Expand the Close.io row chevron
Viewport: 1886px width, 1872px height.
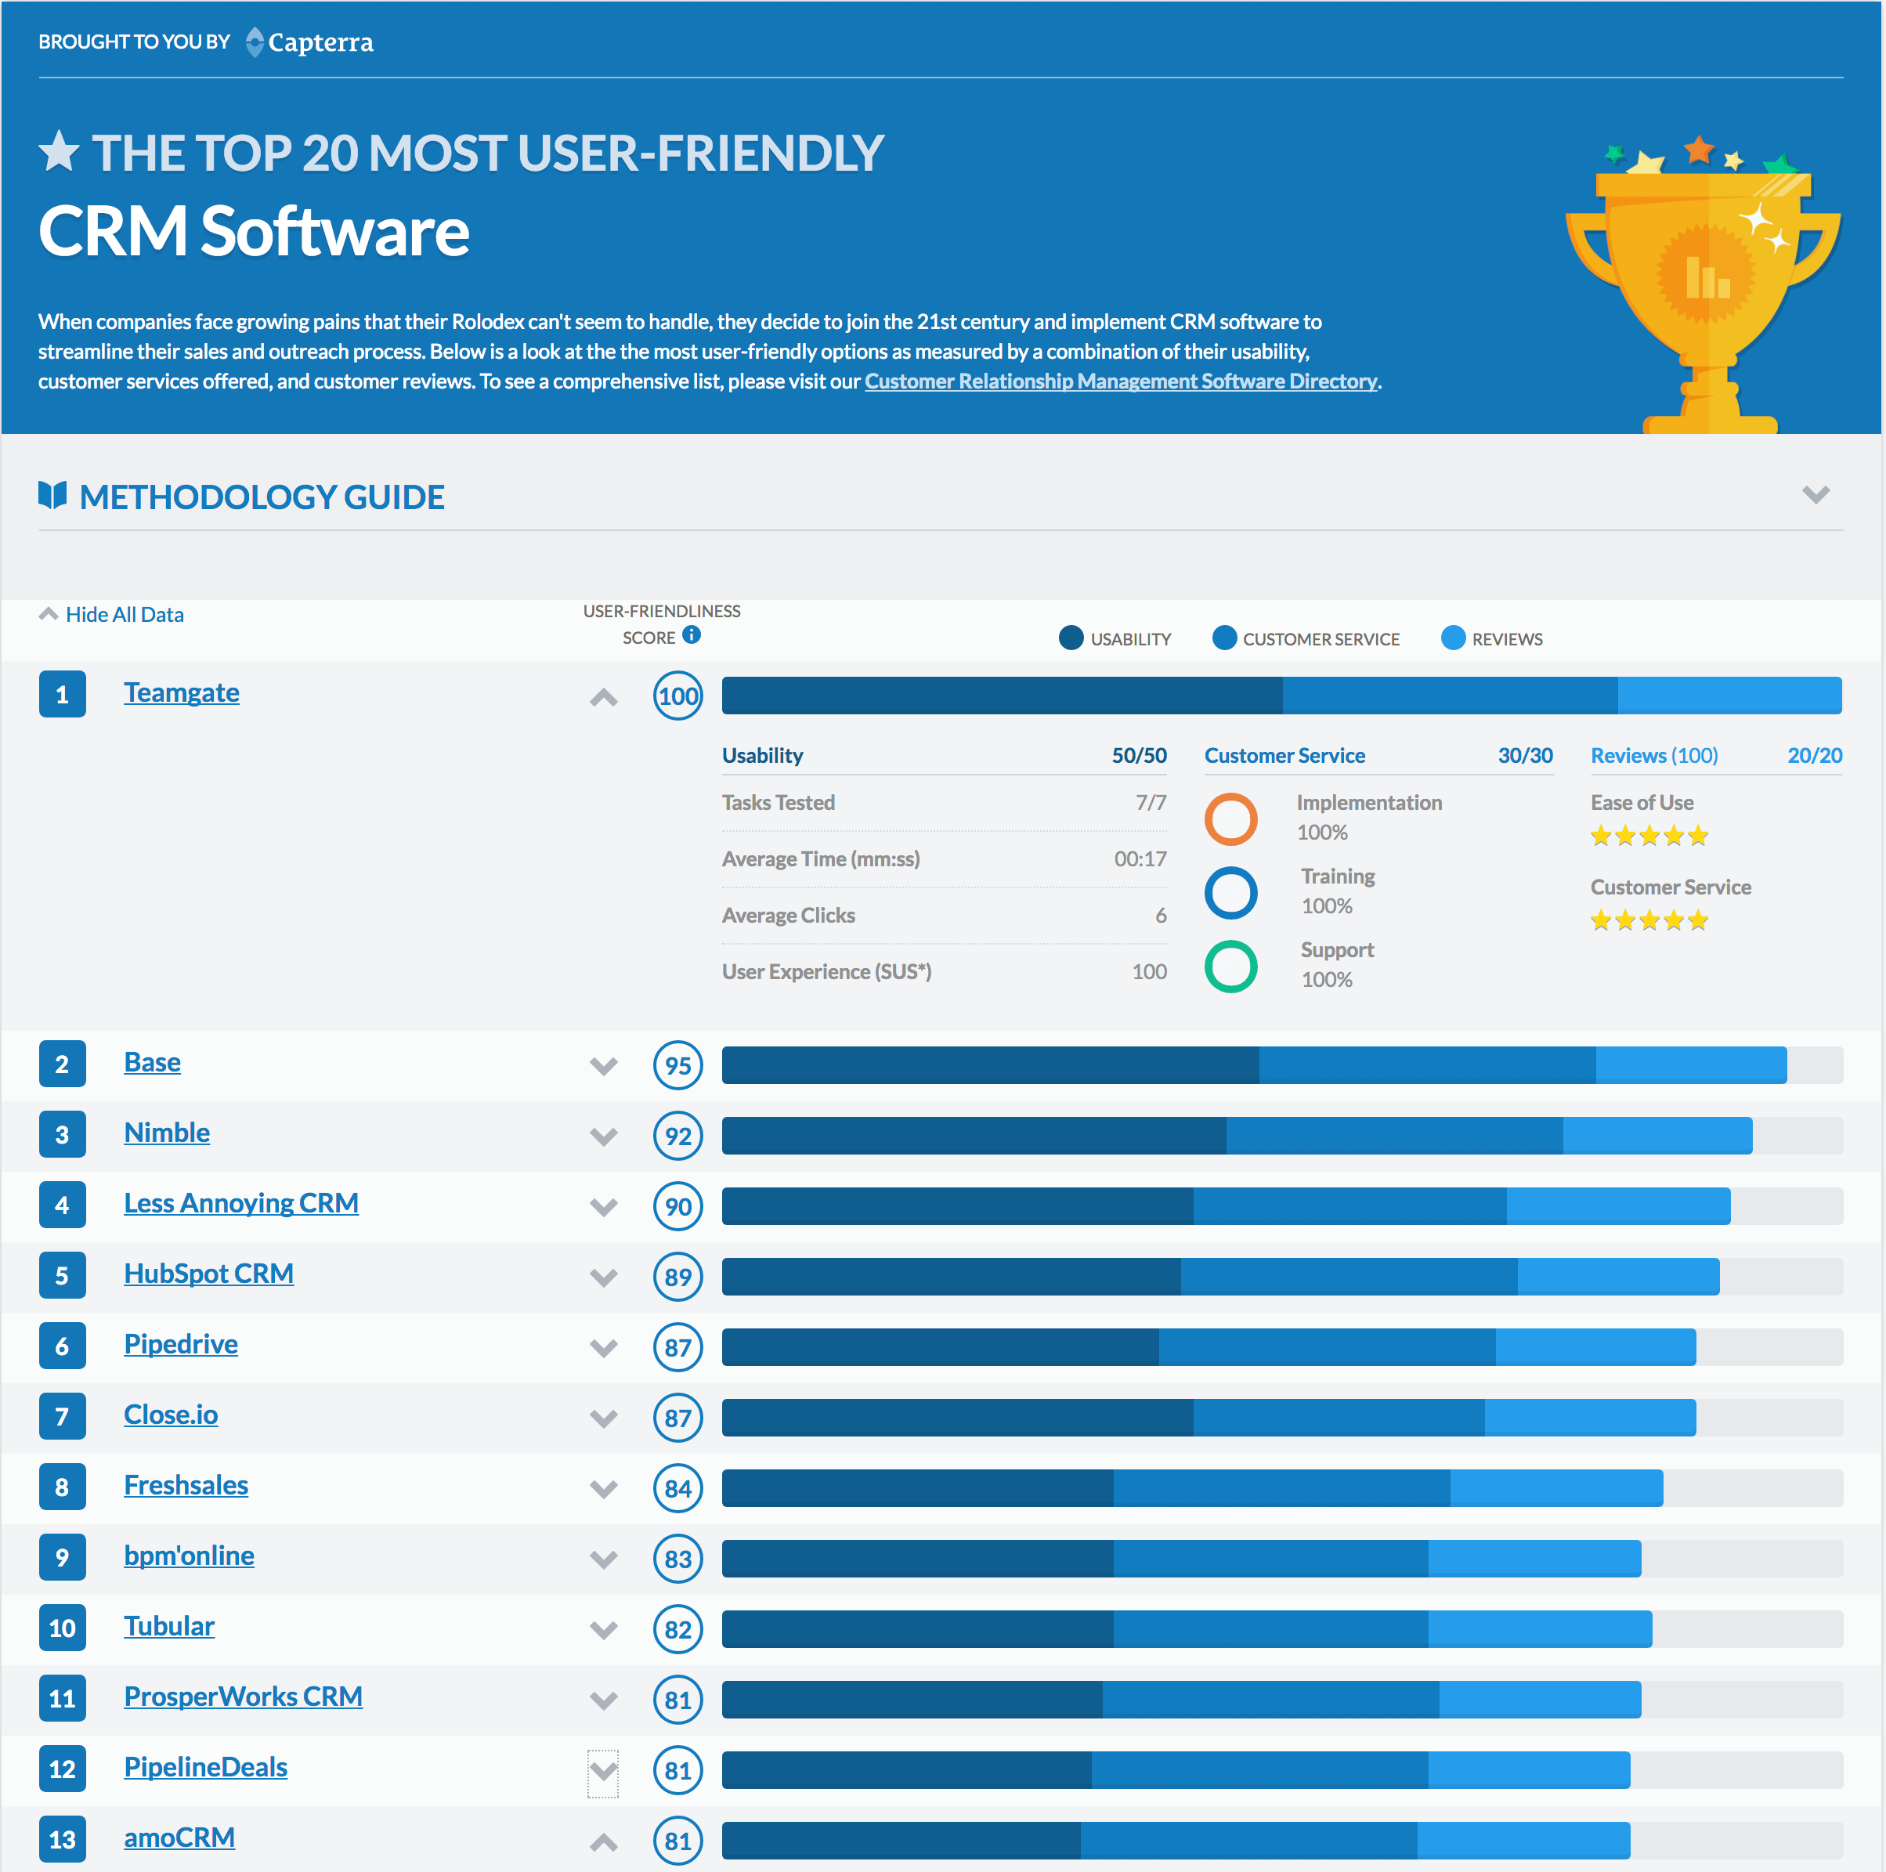603,1418
